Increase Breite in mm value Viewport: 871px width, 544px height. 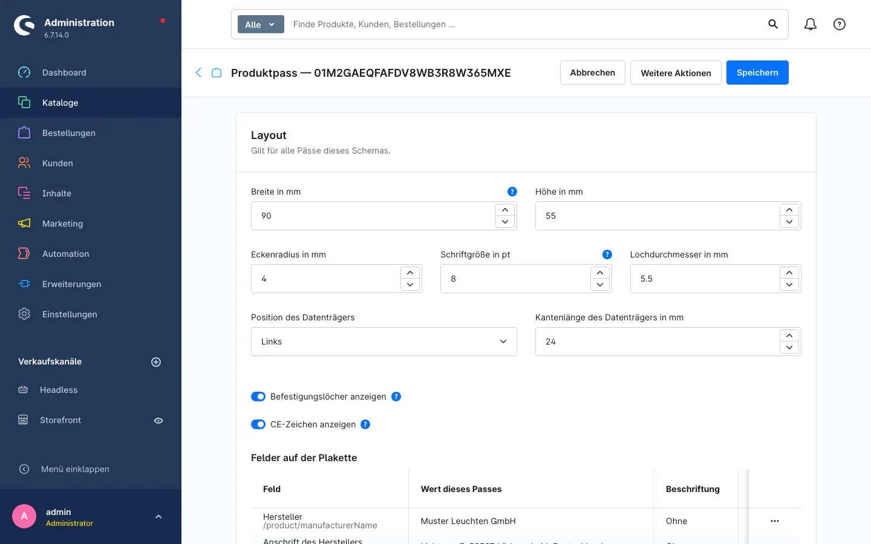(x=505, y=210)
